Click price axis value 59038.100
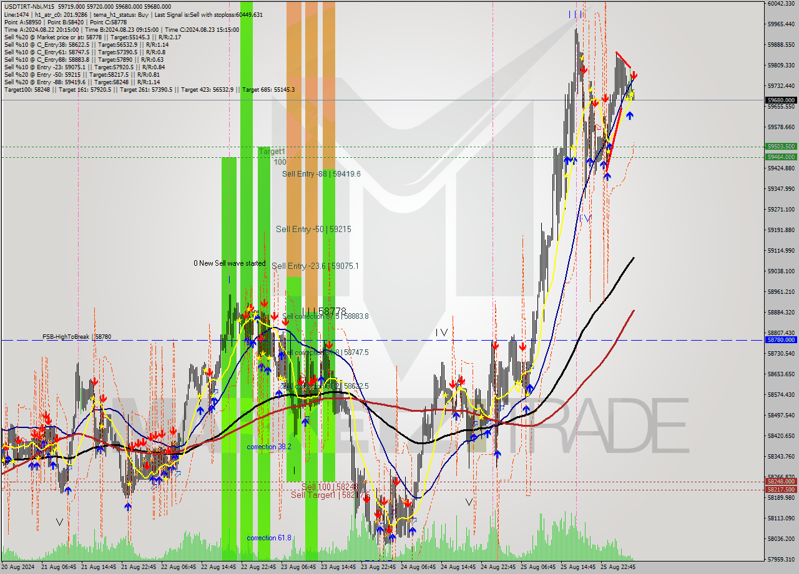Image resolution: width=799 pixels, height=574 pixels. coord(782,271)
